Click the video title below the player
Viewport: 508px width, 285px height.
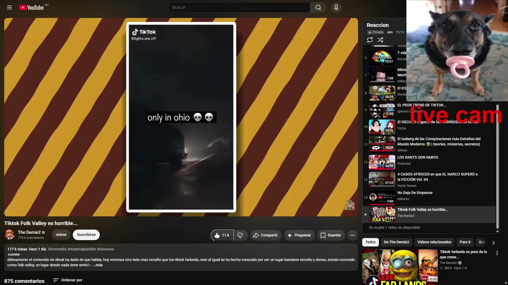(41, 223)
